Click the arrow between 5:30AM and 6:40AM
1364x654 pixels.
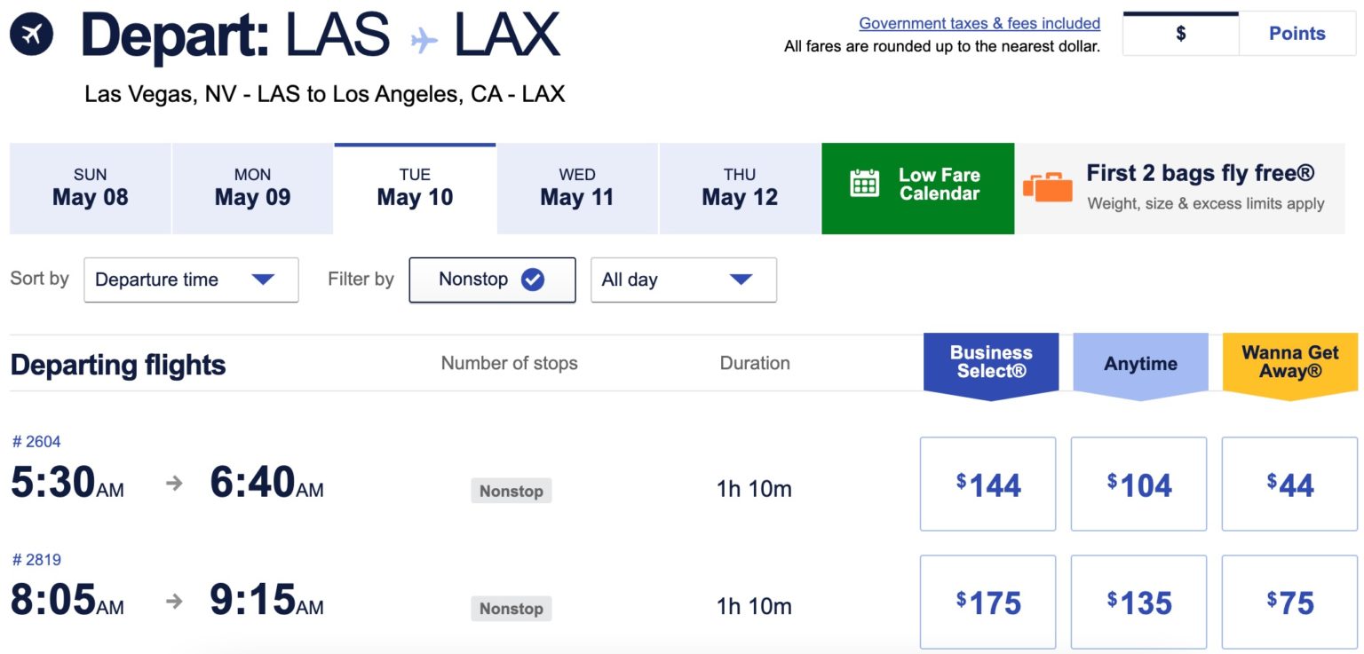click(175, 484)
